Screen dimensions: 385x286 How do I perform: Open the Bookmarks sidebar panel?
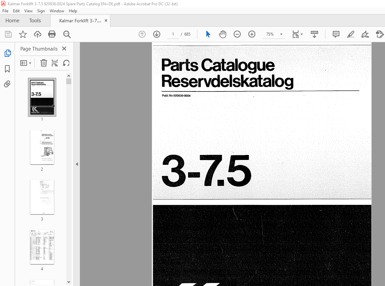pos(7,69)
